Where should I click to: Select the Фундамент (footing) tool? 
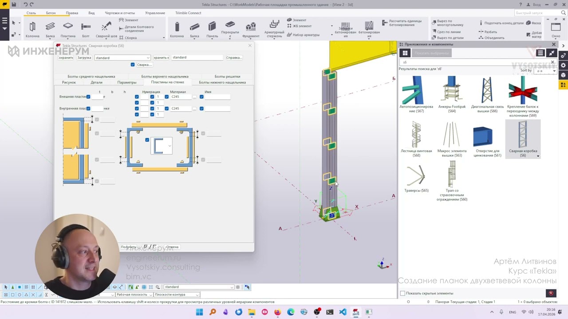[251, 30]
